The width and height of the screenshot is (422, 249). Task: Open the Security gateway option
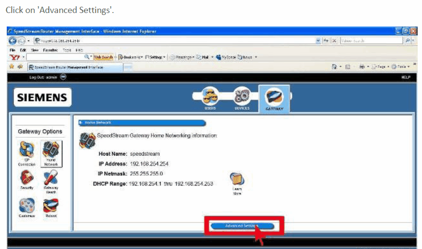[x=27, y=180]
